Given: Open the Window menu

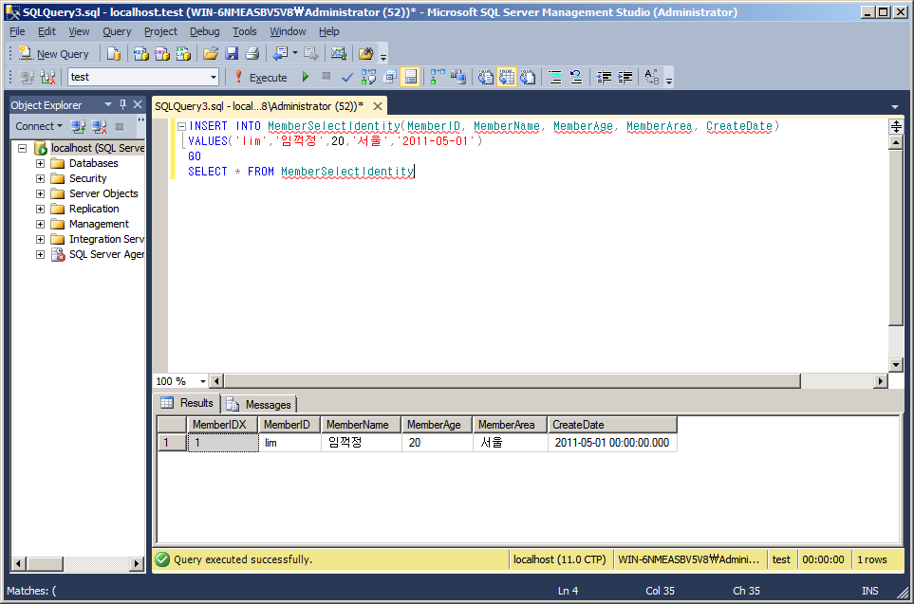Looking at the screenshot, I should coord(288,31).
